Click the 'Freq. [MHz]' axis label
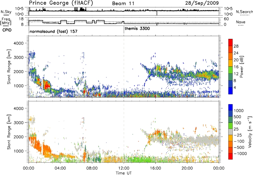Viewport: 253px width, 175px height. [6, 21]
